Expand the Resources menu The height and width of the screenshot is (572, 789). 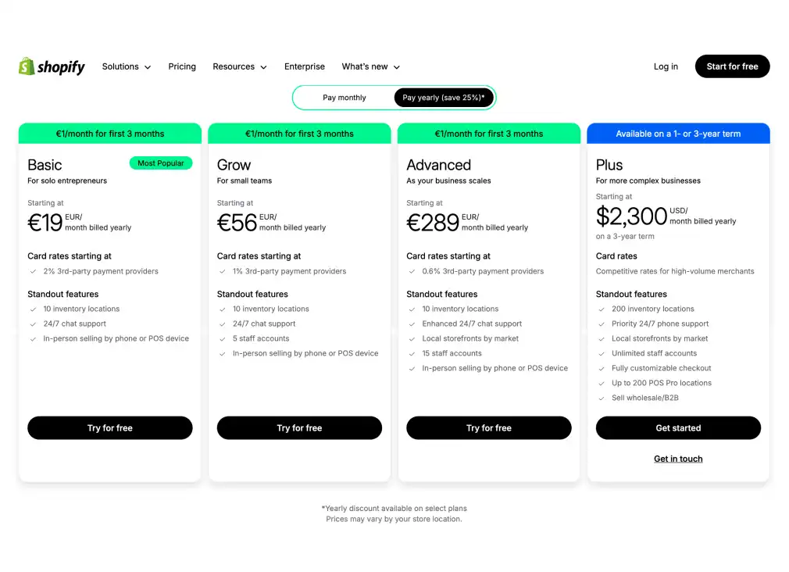(x=239, y=66)
